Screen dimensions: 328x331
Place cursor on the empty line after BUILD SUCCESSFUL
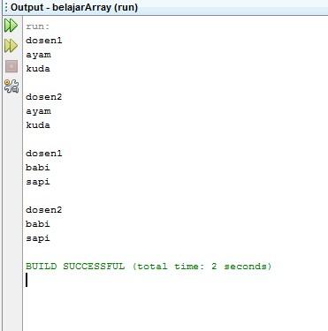click(175, 280)
